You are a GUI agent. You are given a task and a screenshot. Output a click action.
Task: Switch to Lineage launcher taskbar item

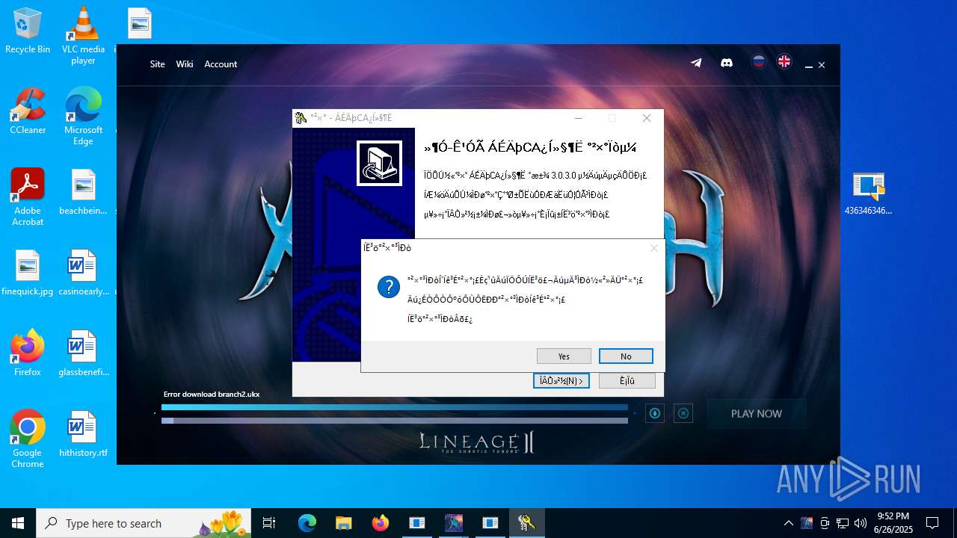pyautogui.click(x=454, y=523)
